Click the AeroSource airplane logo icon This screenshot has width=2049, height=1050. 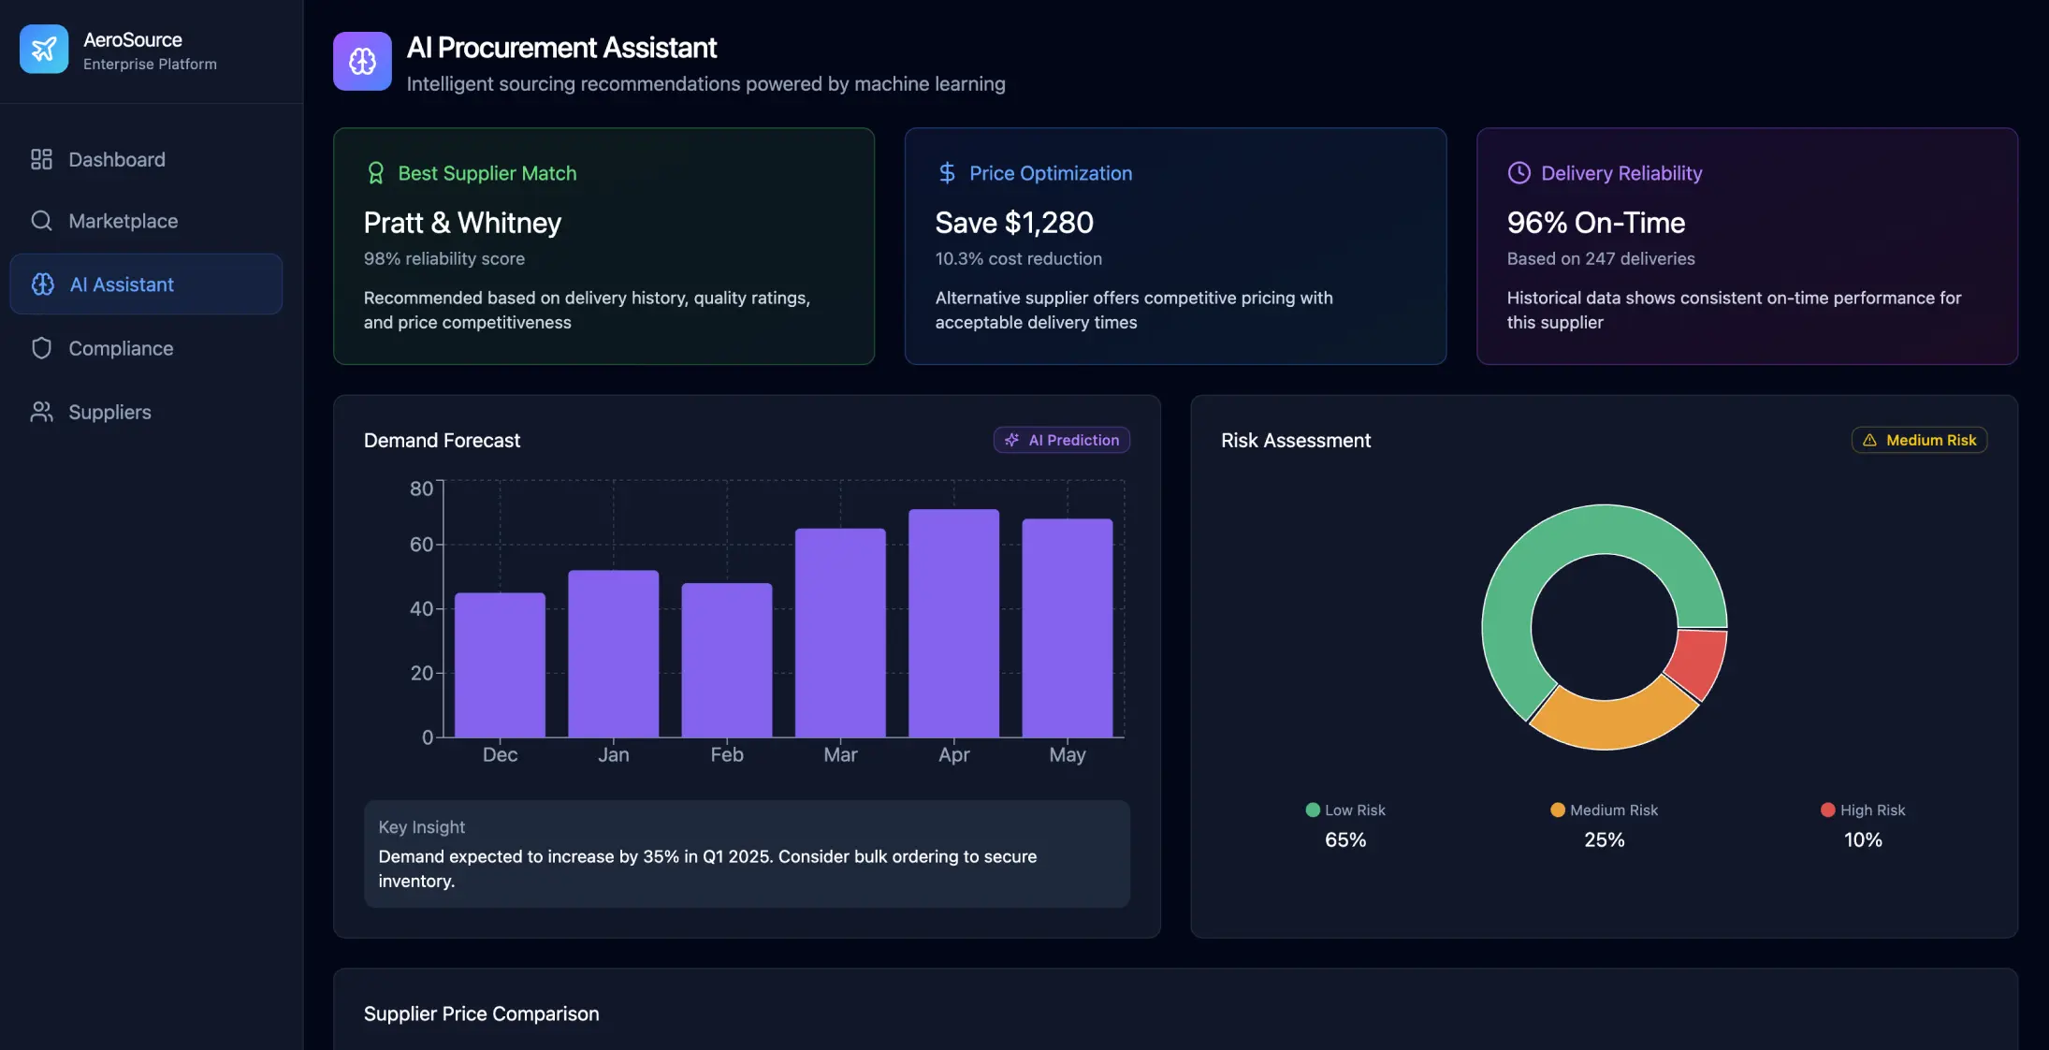[x=43, y=49]
